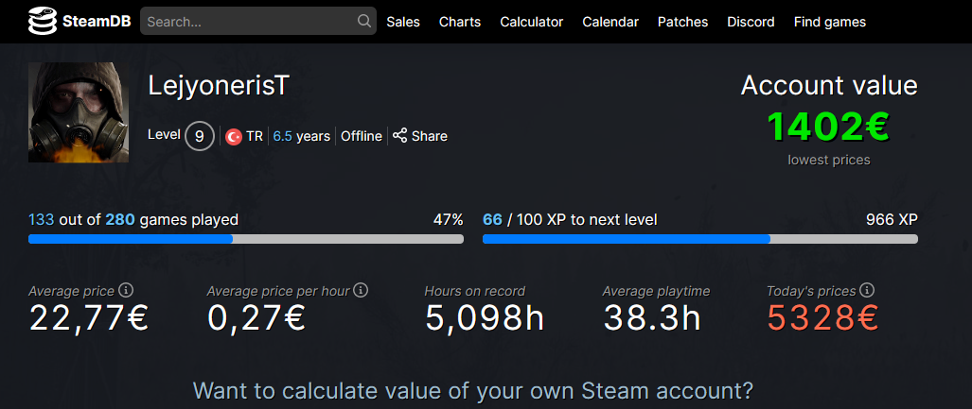Image resolution: width=972 pixels, height=409 pixels.
Task: Click the search magnifier icon
Action: click(364, 21)
